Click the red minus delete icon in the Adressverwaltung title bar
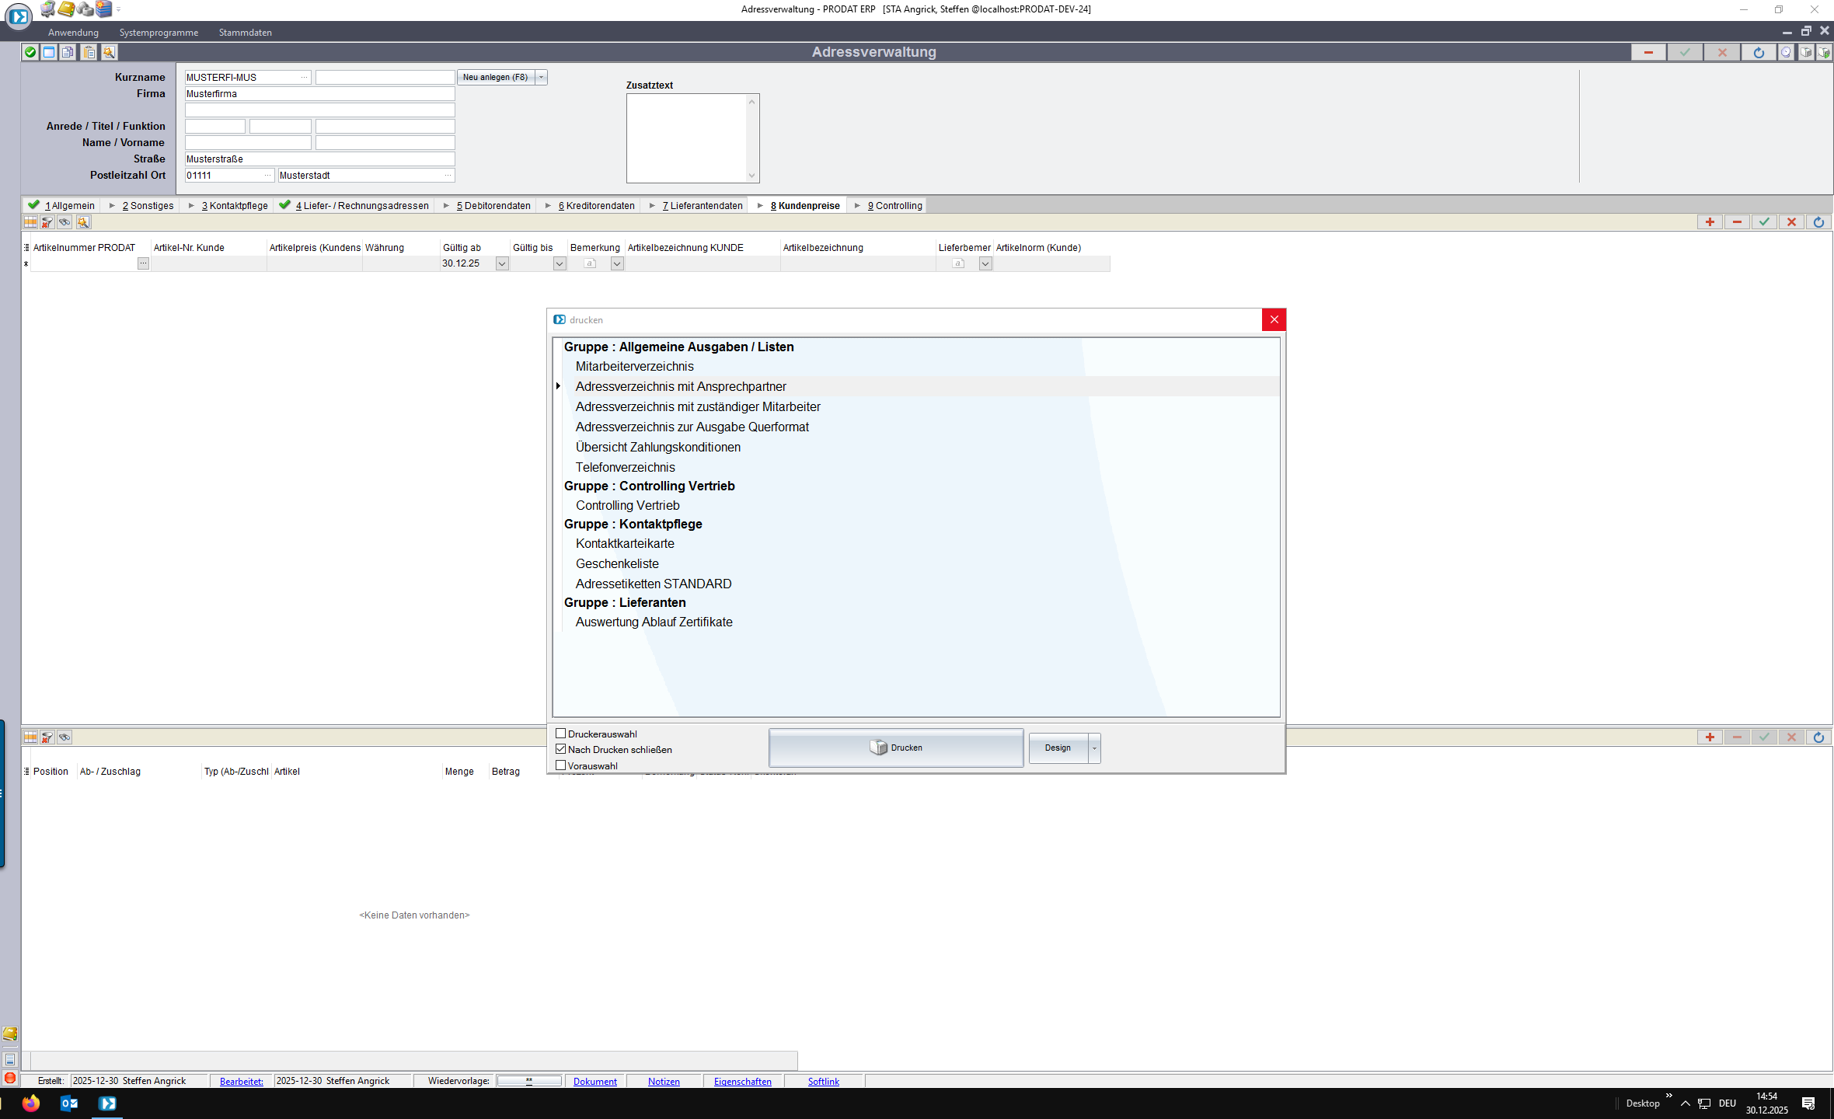Screen dimensions: 1834x1119 coord(1647,52)
